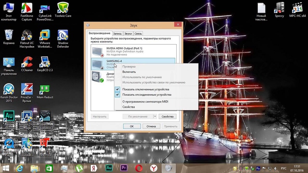
Task: Toggle Показать отсоединенные устройства option
Action: pos(156,95)
